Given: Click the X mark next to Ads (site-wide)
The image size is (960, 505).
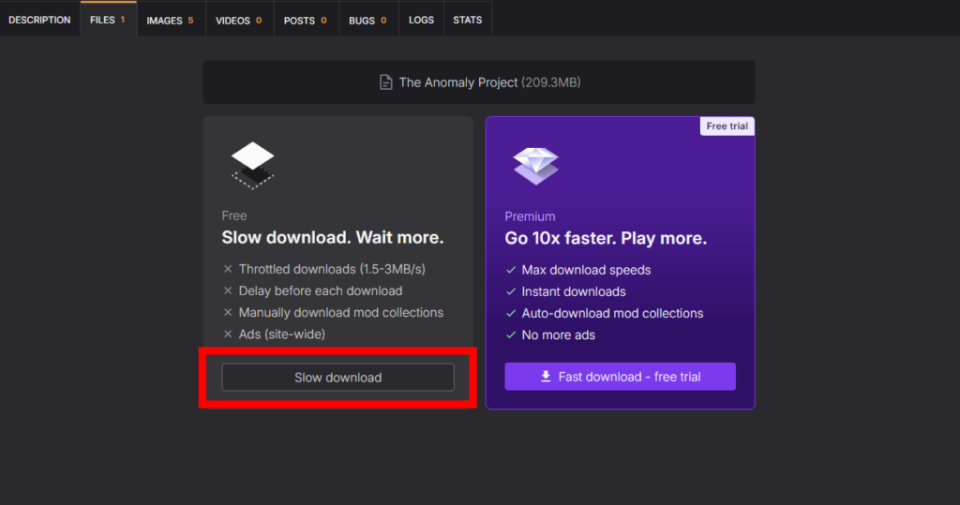Looking at the screenshot, I should [x=228, y=334].
